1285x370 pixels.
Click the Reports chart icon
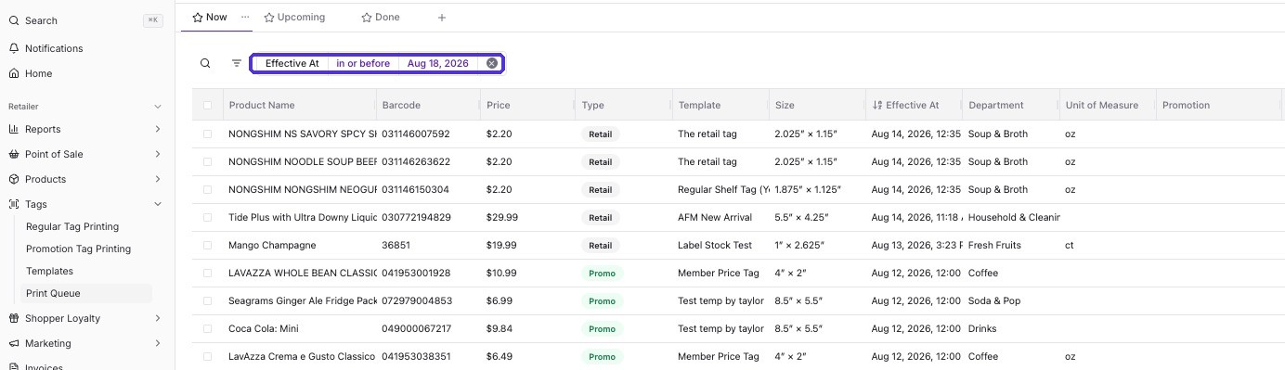pyautogui.click(x=14, y=129)
